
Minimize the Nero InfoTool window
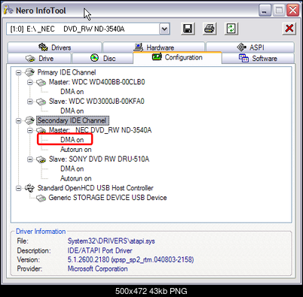tap(265, 11)
